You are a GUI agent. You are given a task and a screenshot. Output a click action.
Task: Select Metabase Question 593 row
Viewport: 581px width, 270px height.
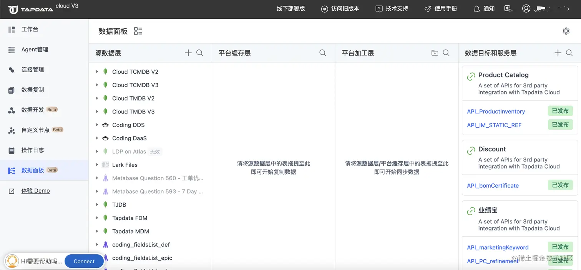150,191
